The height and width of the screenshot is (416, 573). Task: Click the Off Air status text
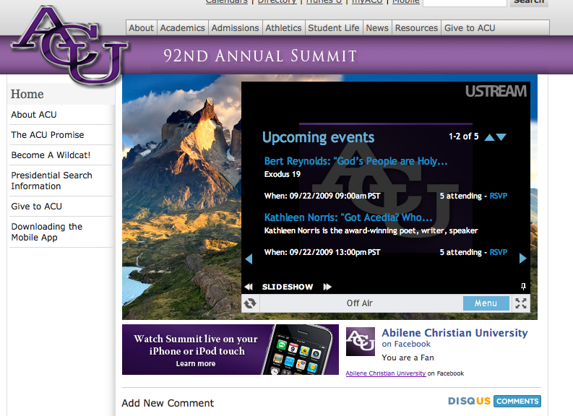tap(360, 303)
